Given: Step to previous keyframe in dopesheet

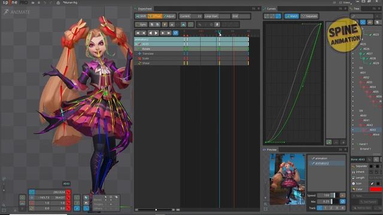Looking at the screenshot, I should 144,33.
